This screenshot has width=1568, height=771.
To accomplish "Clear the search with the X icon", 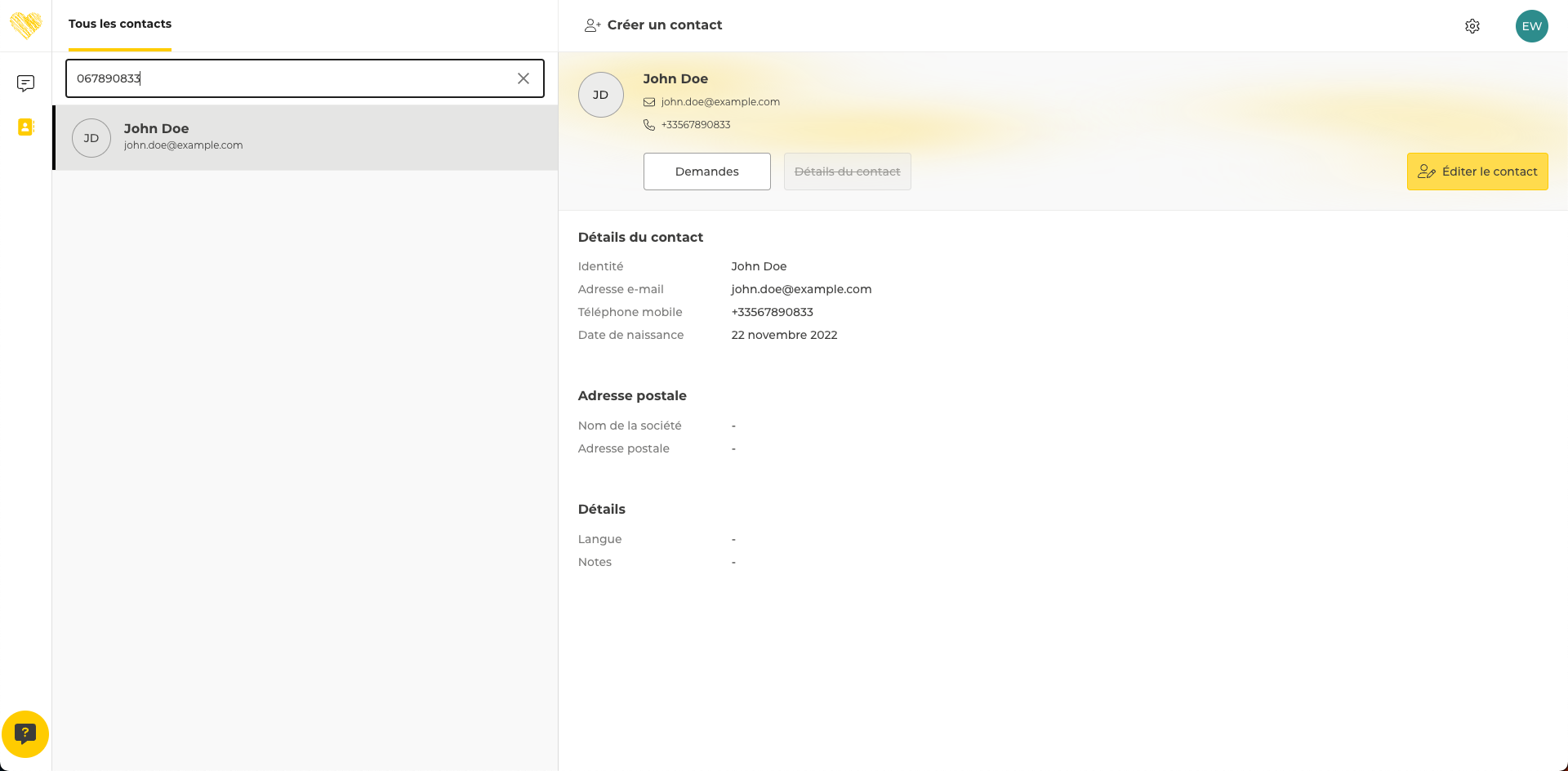I will [x=523, y=78].
